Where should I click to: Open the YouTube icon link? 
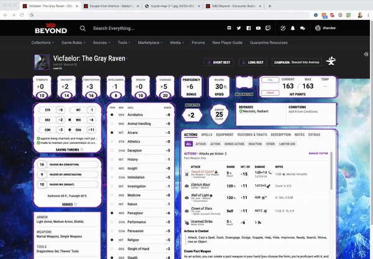(258, 28)
